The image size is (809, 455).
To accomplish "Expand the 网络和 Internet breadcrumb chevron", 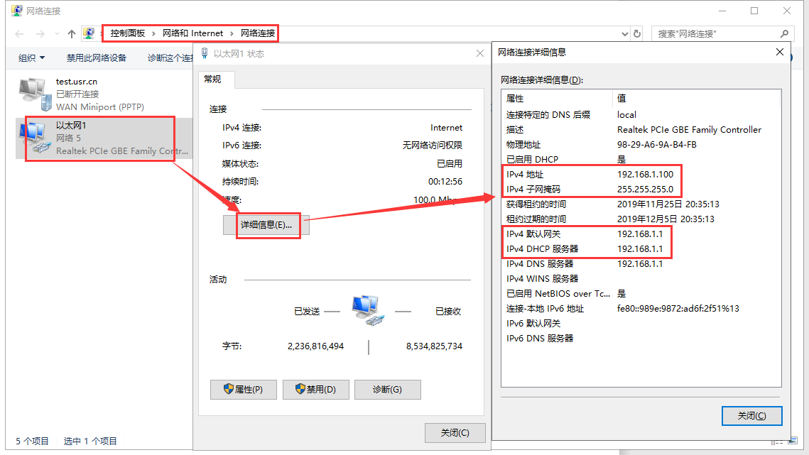I will tap(232, 33).
